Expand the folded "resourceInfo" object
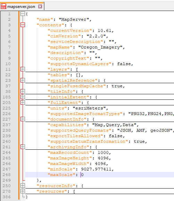Viewport: 174px width, 201px height. pyautogui.click(x=23, y=186)
